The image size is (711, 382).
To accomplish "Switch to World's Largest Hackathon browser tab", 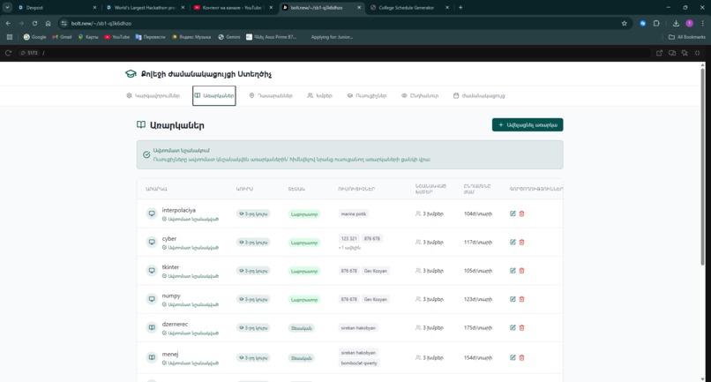I will pos(144,7).
